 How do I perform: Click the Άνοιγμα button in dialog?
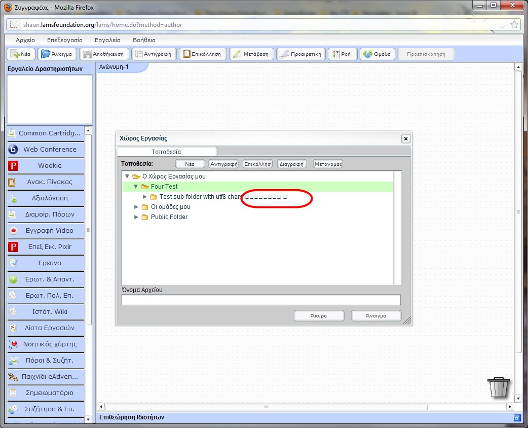click(x=376, y=316)
